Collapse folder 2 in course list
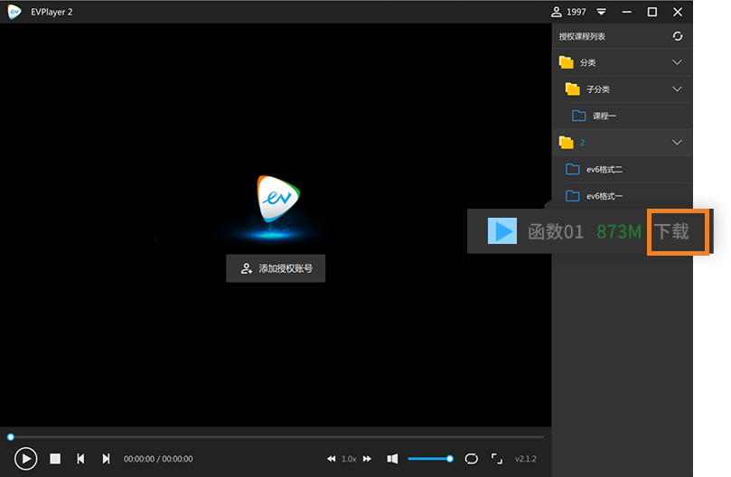This screenshot has width=731, height=477. tap(678, 143)
